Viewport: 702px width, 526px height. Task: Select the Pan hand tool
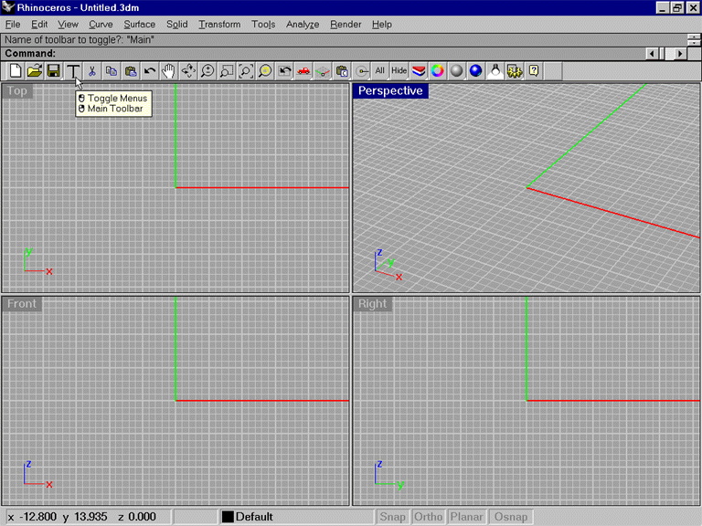[x=169, y=70]
